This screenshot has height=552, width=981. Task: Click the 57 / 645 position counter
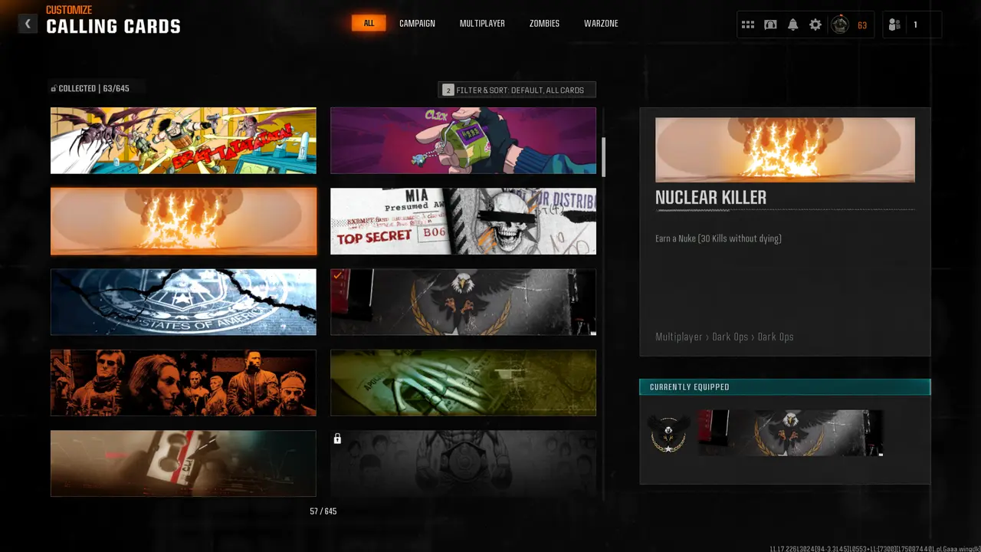(323, 511)
